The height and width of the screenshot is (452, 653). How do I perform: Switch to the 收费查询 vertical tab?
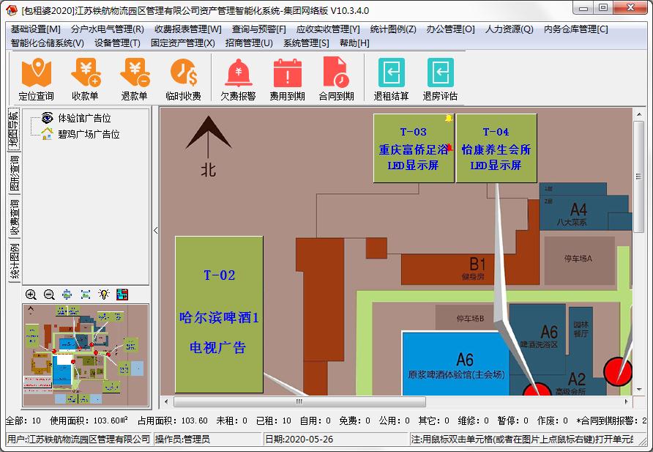point(15,218)
